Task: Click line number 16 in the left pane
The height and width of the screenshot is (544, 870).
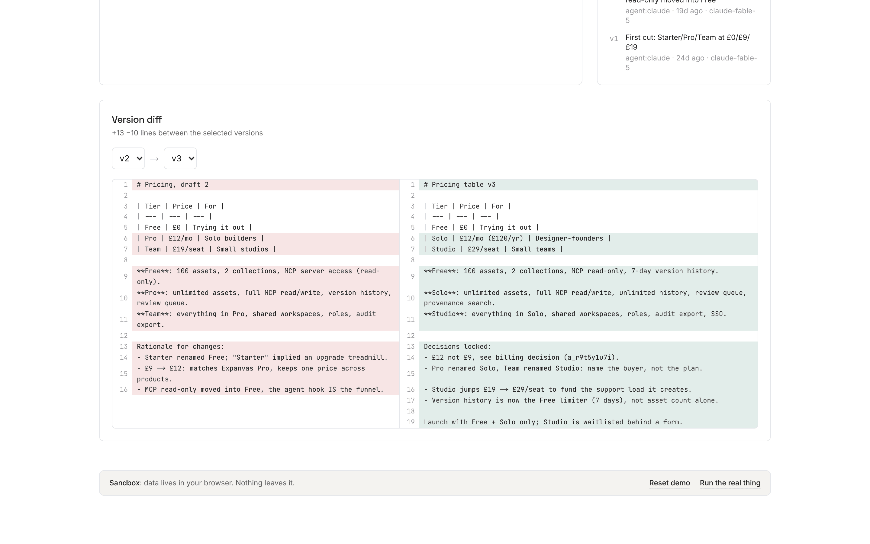Action: [x=124, y=390]
